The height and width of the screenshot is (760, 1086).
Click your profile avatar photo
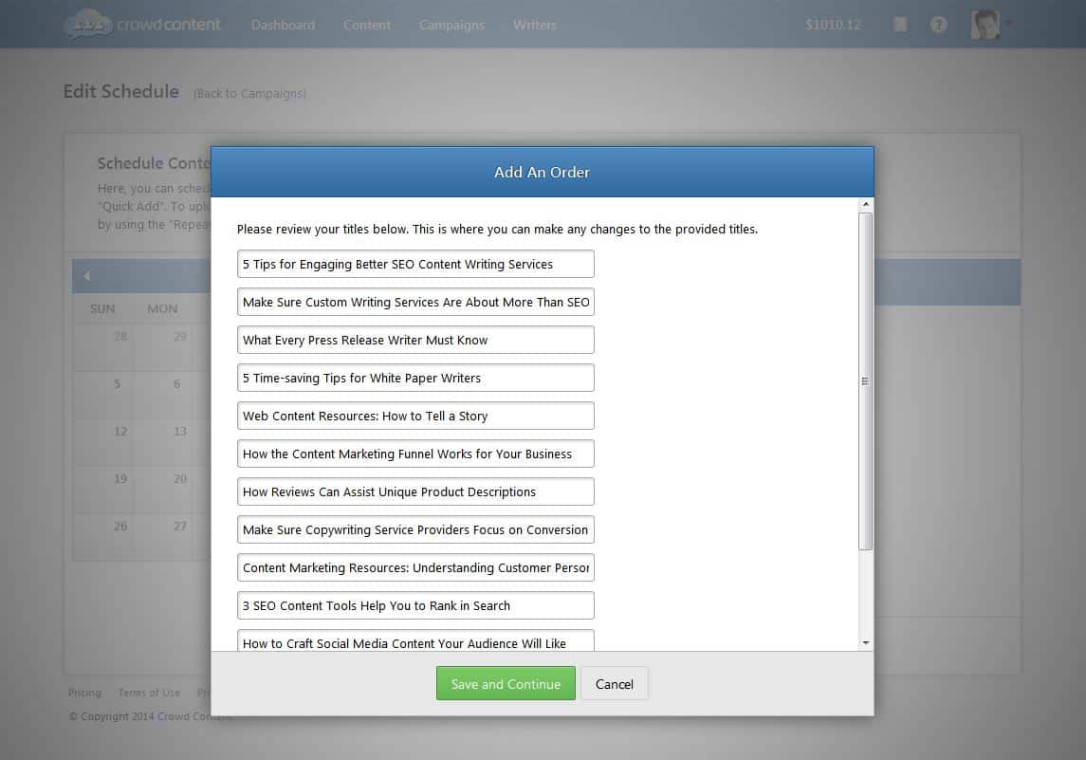pyautogui.click(x=985, y=23)
